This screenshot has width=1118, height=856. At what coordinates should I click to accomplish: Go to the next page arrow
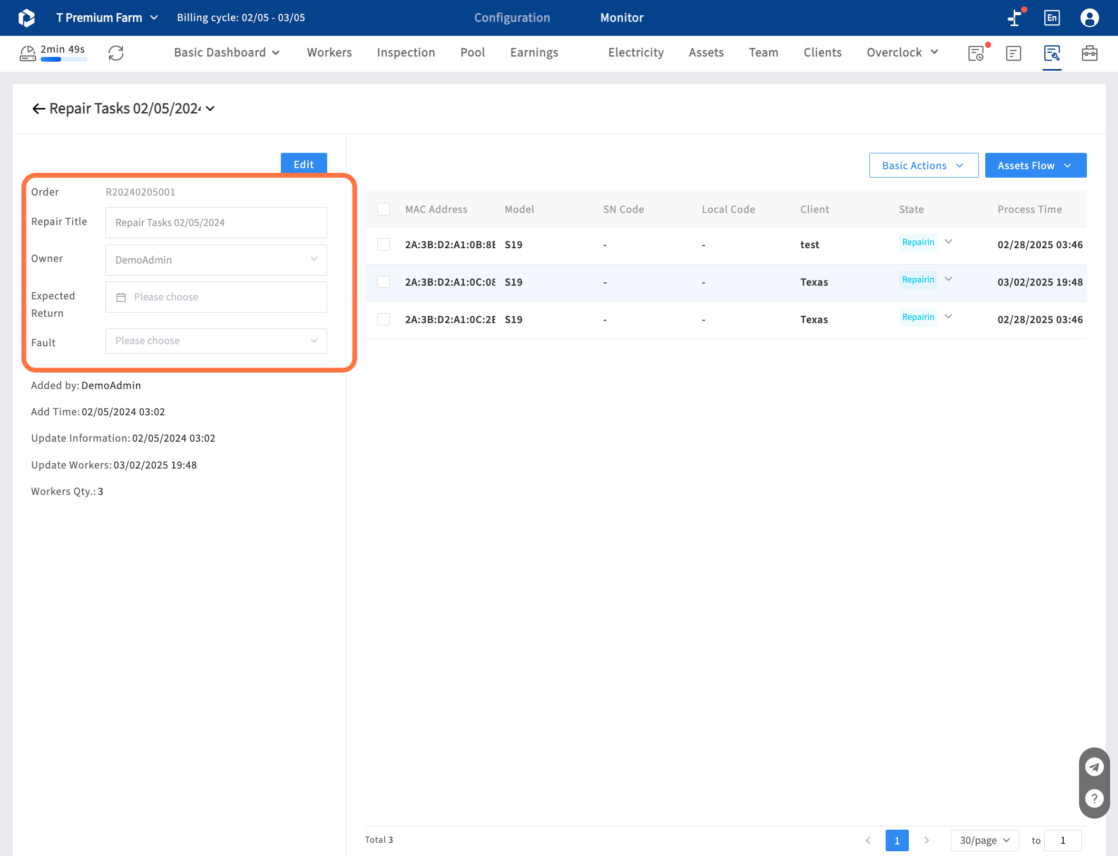tap(927, 840)
